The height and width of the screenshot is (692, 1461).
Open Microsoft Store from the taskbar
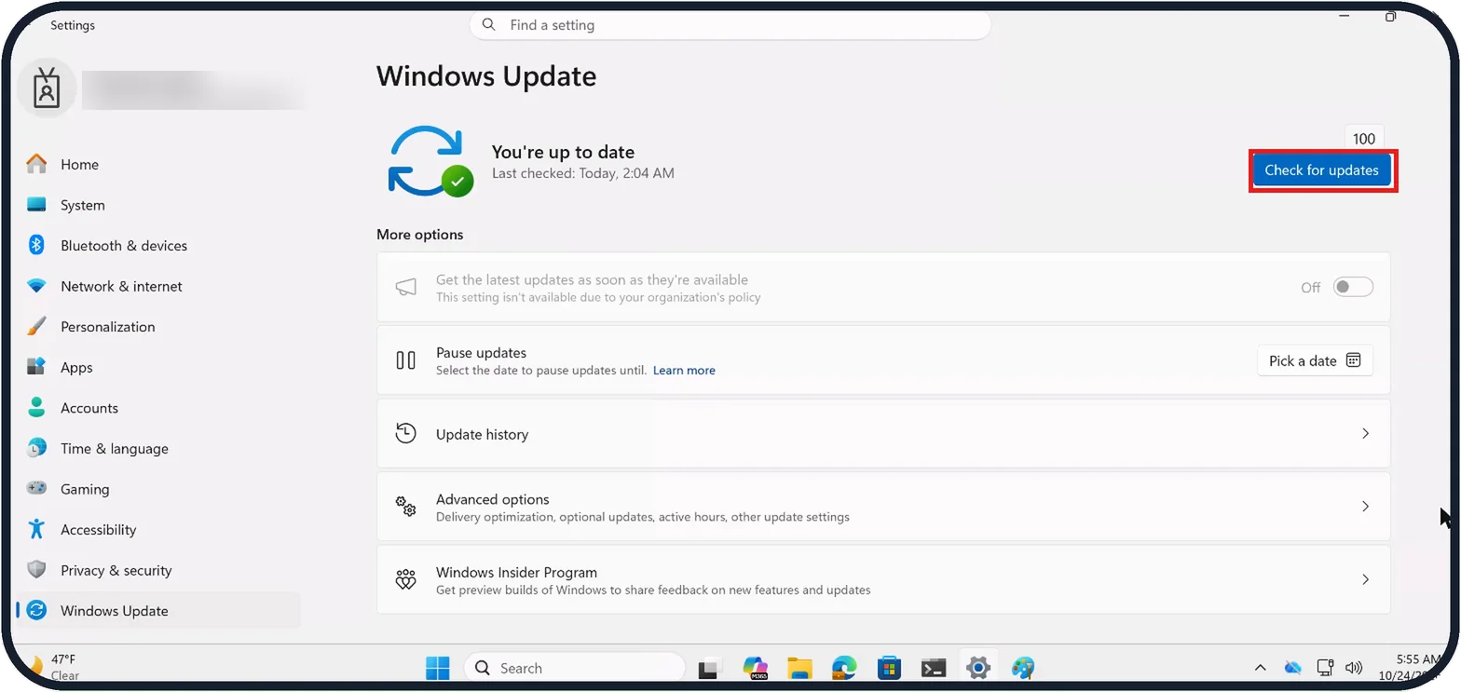click(x=889, y=668)
